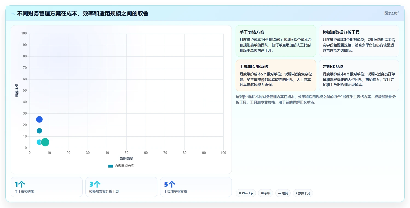Open the 工具加专业复核 card
The width and height of the screenshot is (410, 208).
[x=276, y=75]
